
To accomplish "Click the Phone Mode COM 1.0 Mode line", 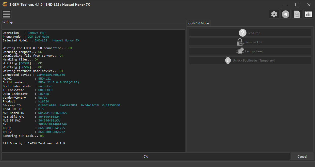I will (x=26, y=37).
